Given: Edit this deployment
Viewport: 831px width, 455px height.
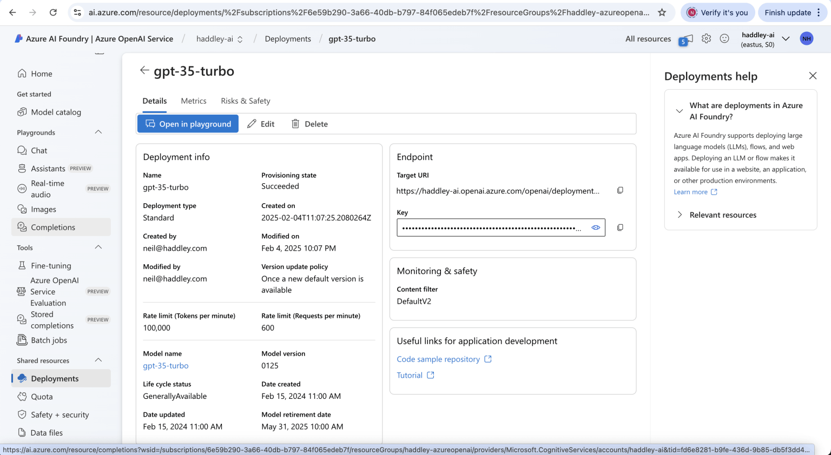Looking at the screenshot, I should tap(261, 124).
